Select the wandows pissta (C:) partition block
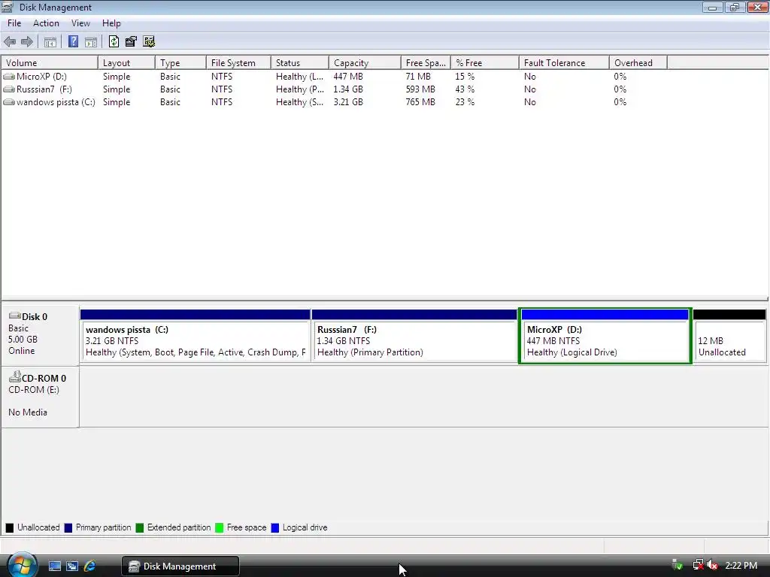 pyautogui.click(x=196, y=335)
